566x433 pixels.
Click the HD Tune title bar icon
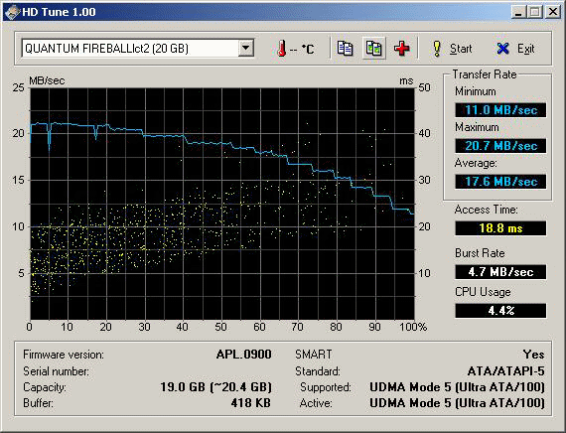point(12,12)
